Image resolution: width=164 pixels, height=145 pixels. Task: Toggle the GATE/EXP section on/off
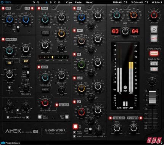click(x=3, y=39)
